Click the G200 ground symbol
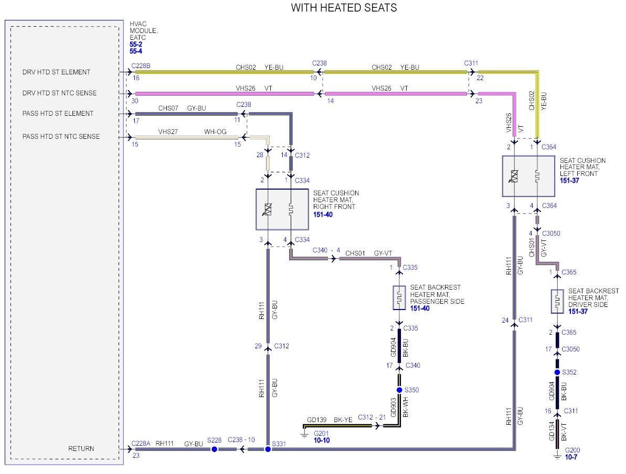This screenshot has width=626, height=474. [x=558, y=456]
